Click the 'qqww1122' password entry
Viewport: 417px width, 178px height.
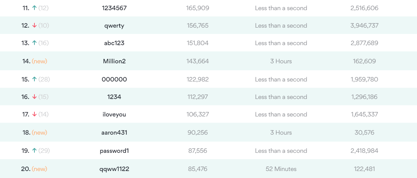[114, 169]
